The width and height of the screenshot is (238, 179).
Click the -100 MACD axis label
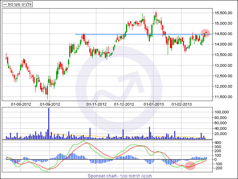[218, 164]
